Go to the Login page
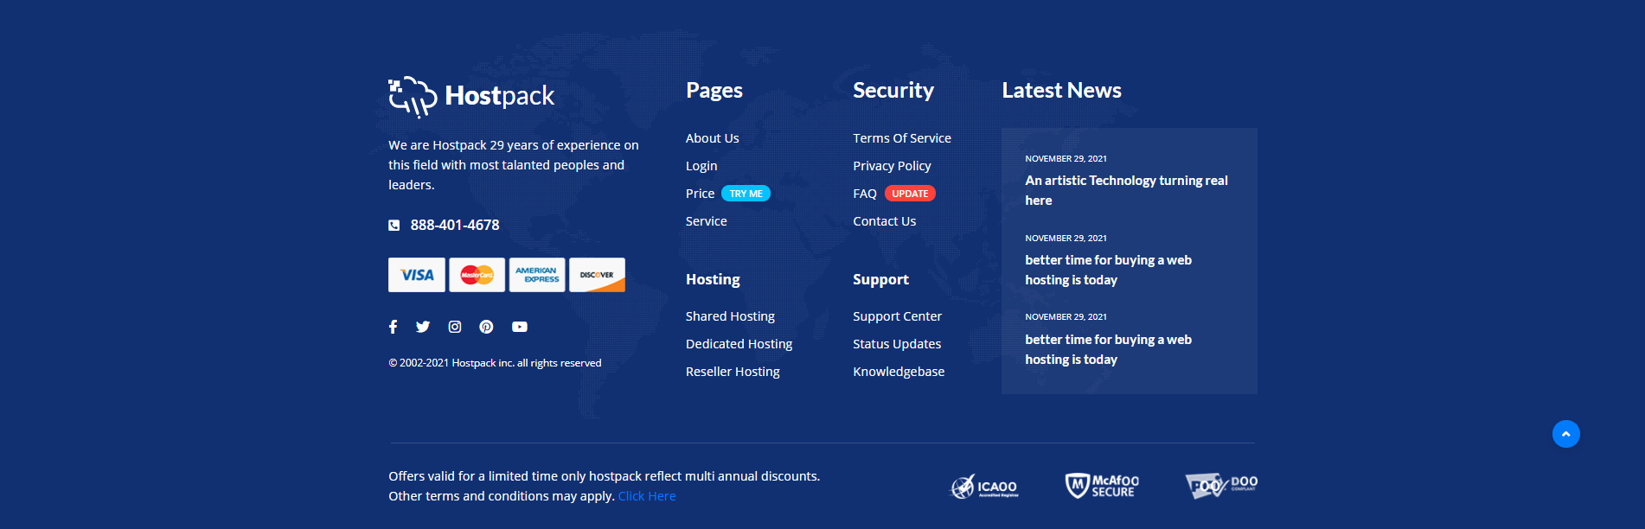The image size is (1645, 529). pos(701,166)
